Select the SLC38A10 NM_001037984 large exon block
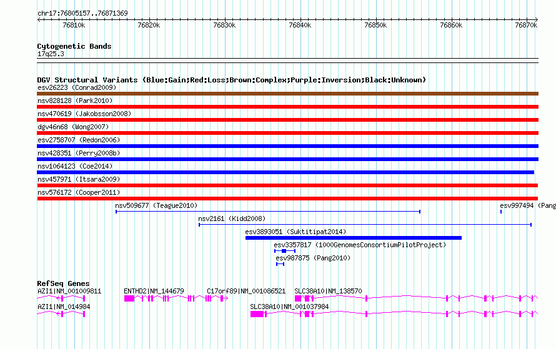 tap(257, 314)
